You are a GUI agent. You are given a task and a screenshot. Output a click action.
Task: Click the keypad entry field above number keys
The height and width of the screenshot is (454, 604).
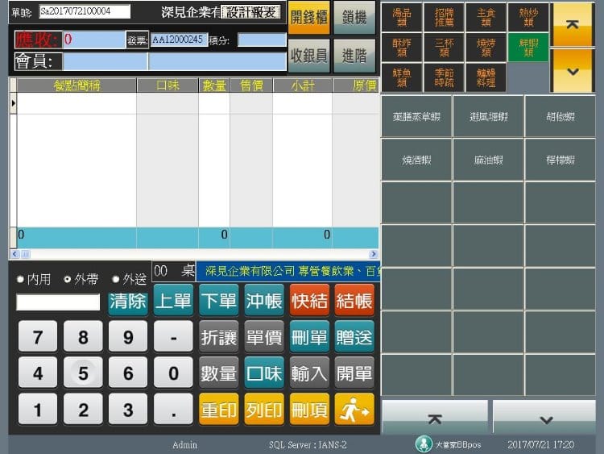tap(58, 302)
